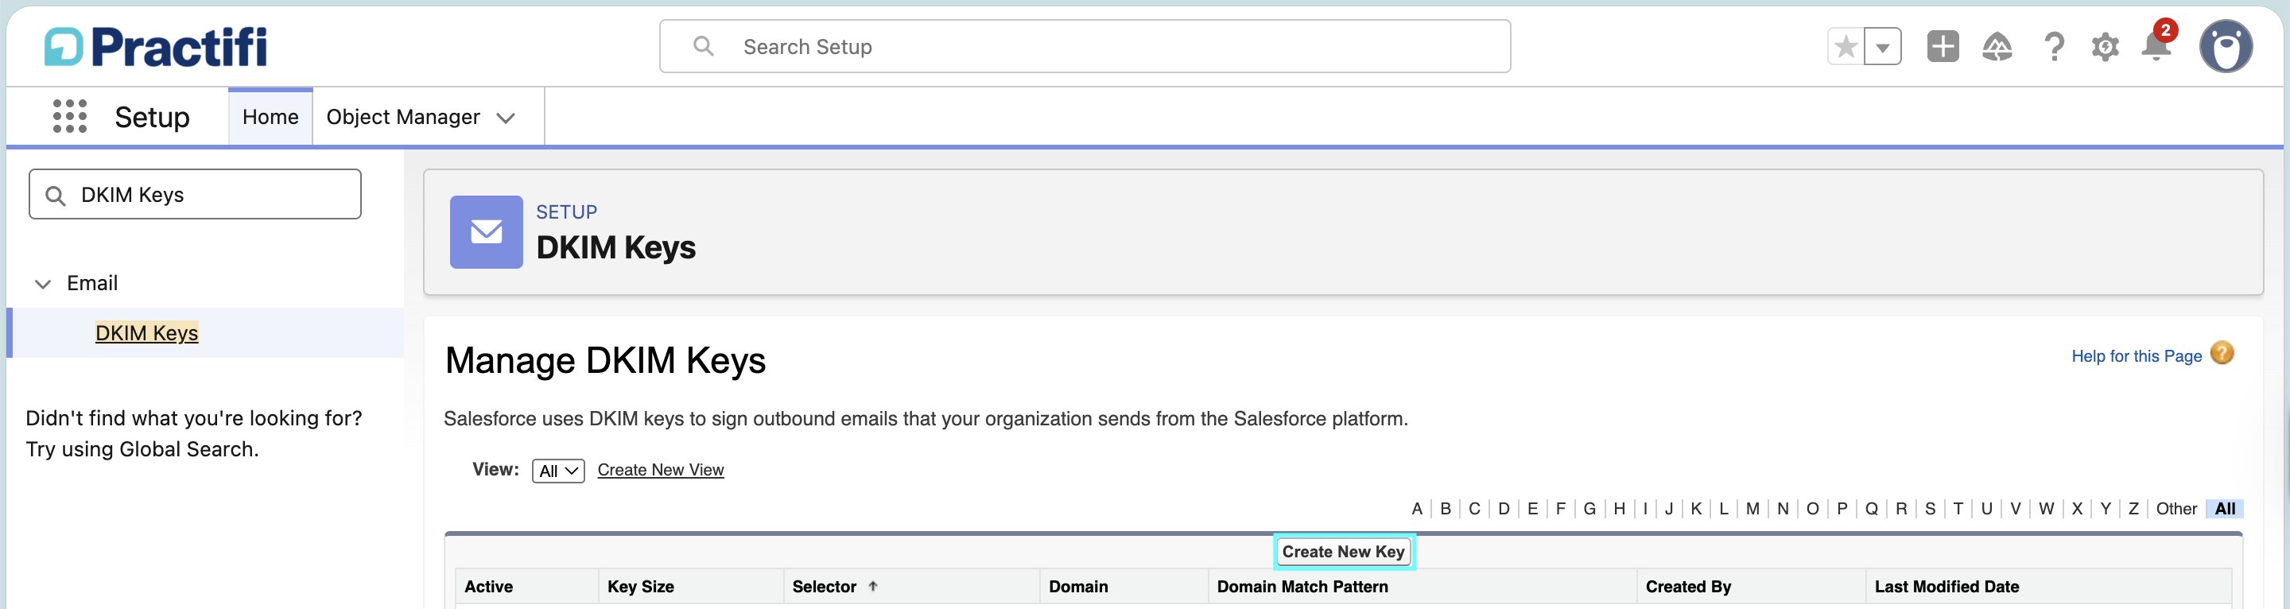Click the Quick Find box containing DKIM Keys
2290x609 pixels.
[195, 194]
